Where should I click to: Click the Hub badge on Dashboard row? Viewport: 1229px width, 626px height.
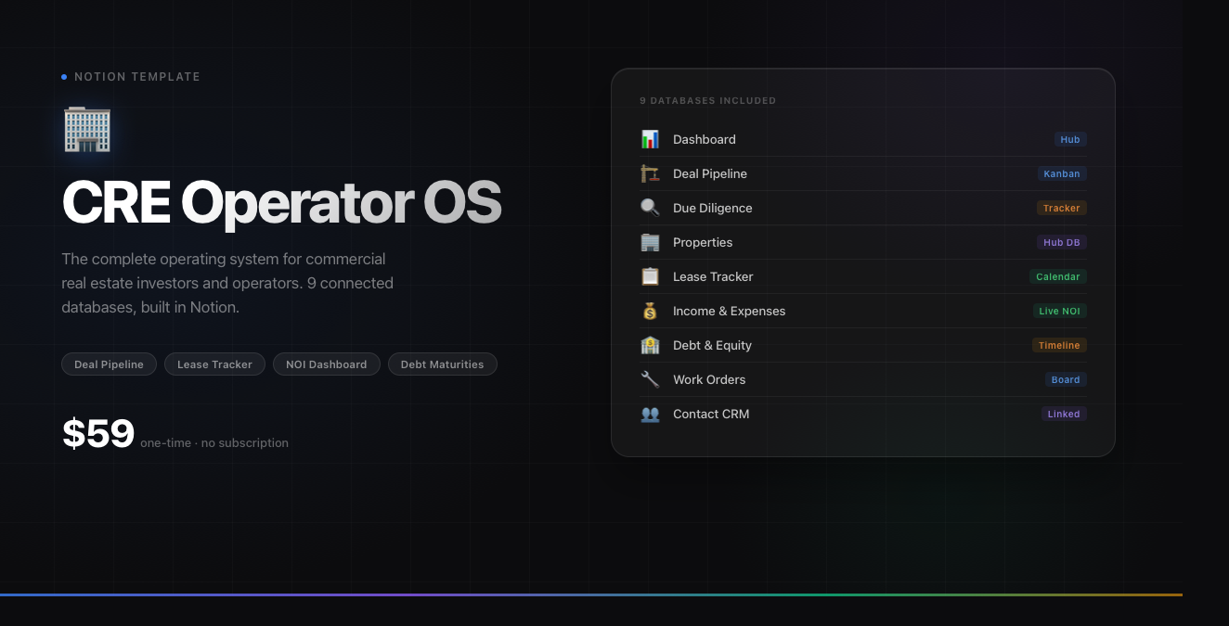tap(1070, 139)
